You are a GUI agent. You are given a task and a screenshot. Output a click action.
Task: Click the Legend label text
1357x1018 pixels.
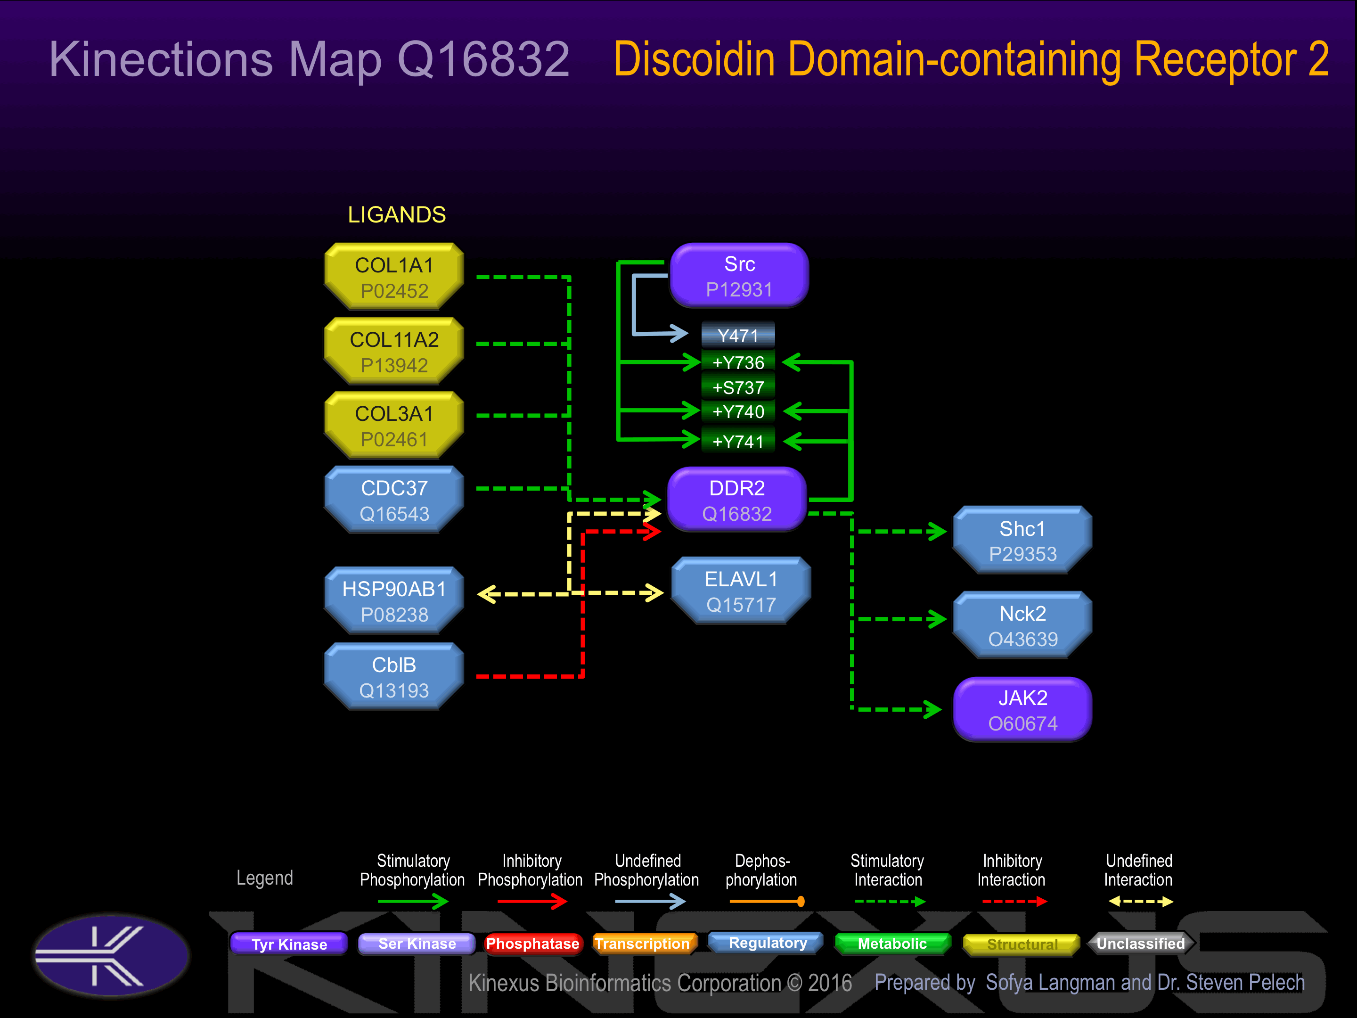pos(264,878)
